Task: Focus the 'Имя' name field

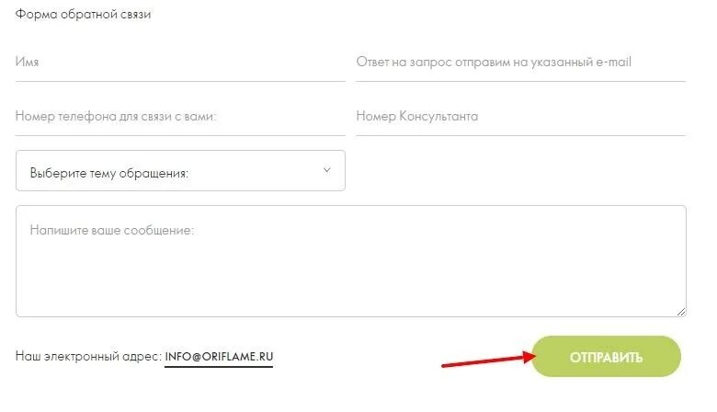Action: tap(180, 63)
